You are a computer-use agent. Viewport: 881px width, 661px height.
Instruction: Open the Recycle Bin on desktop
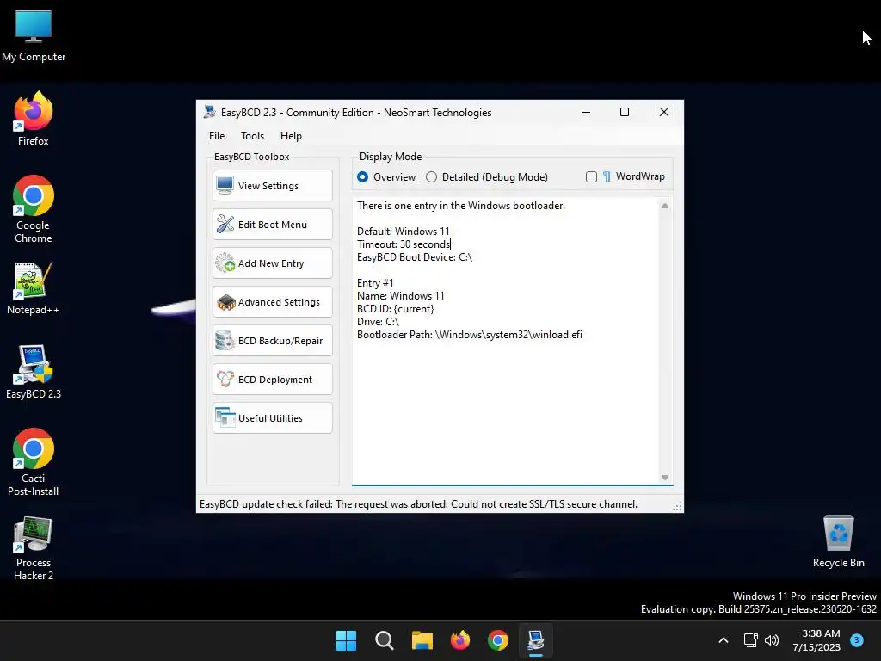[838, 541]
